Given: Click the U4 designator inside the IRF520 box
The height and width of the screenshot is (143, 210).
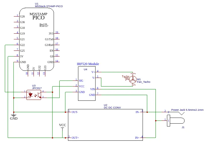Looking at the screenshot, I should pos(85,69).
